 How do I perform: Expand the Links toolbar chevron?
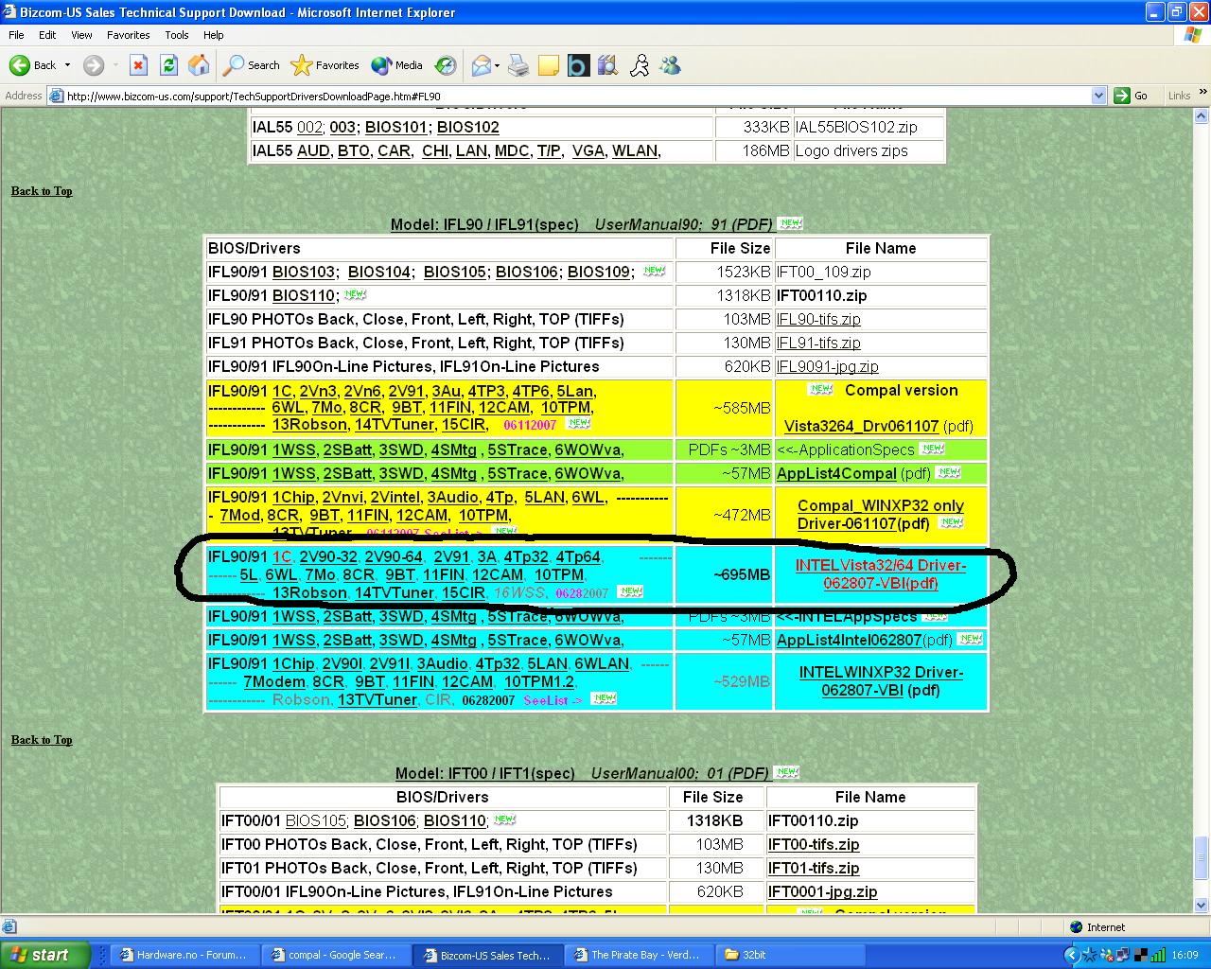click(1203, 94)
